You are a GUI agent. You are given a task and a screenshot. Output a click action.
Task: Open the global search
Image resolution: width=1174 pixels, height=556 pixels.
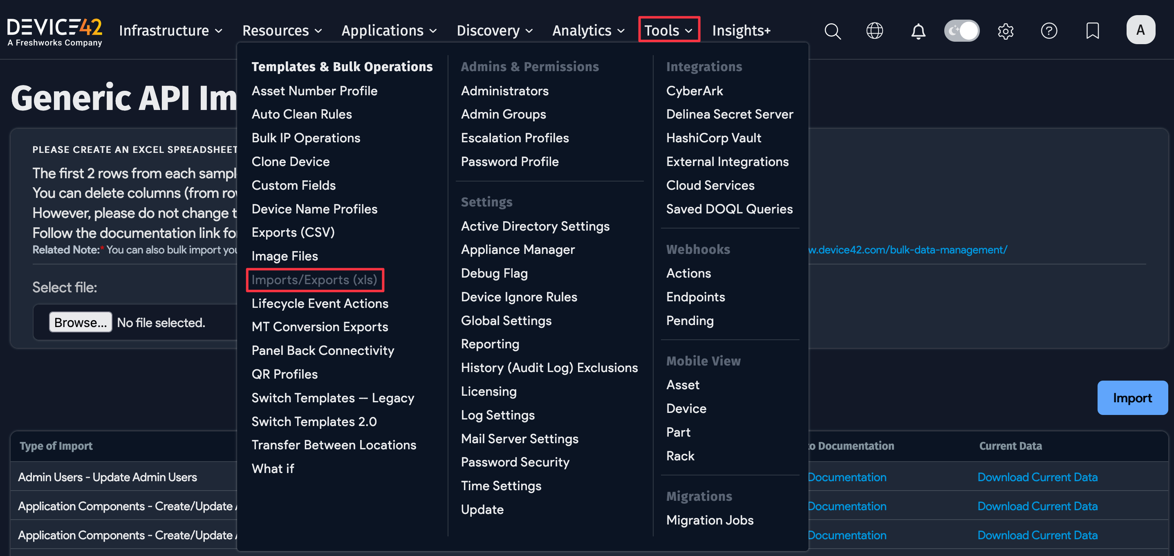pyautogui.click(x=833, y=31)
